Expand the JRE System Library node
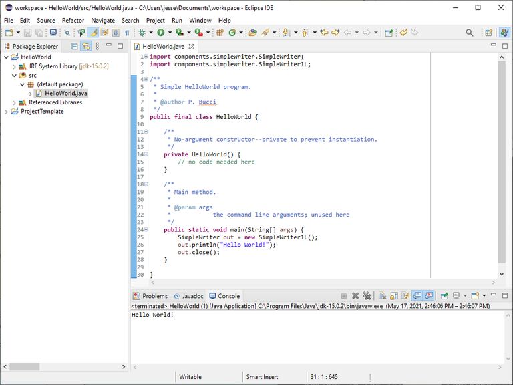Image resolution: width=513 pixels, height=385 pixels. 15,66
